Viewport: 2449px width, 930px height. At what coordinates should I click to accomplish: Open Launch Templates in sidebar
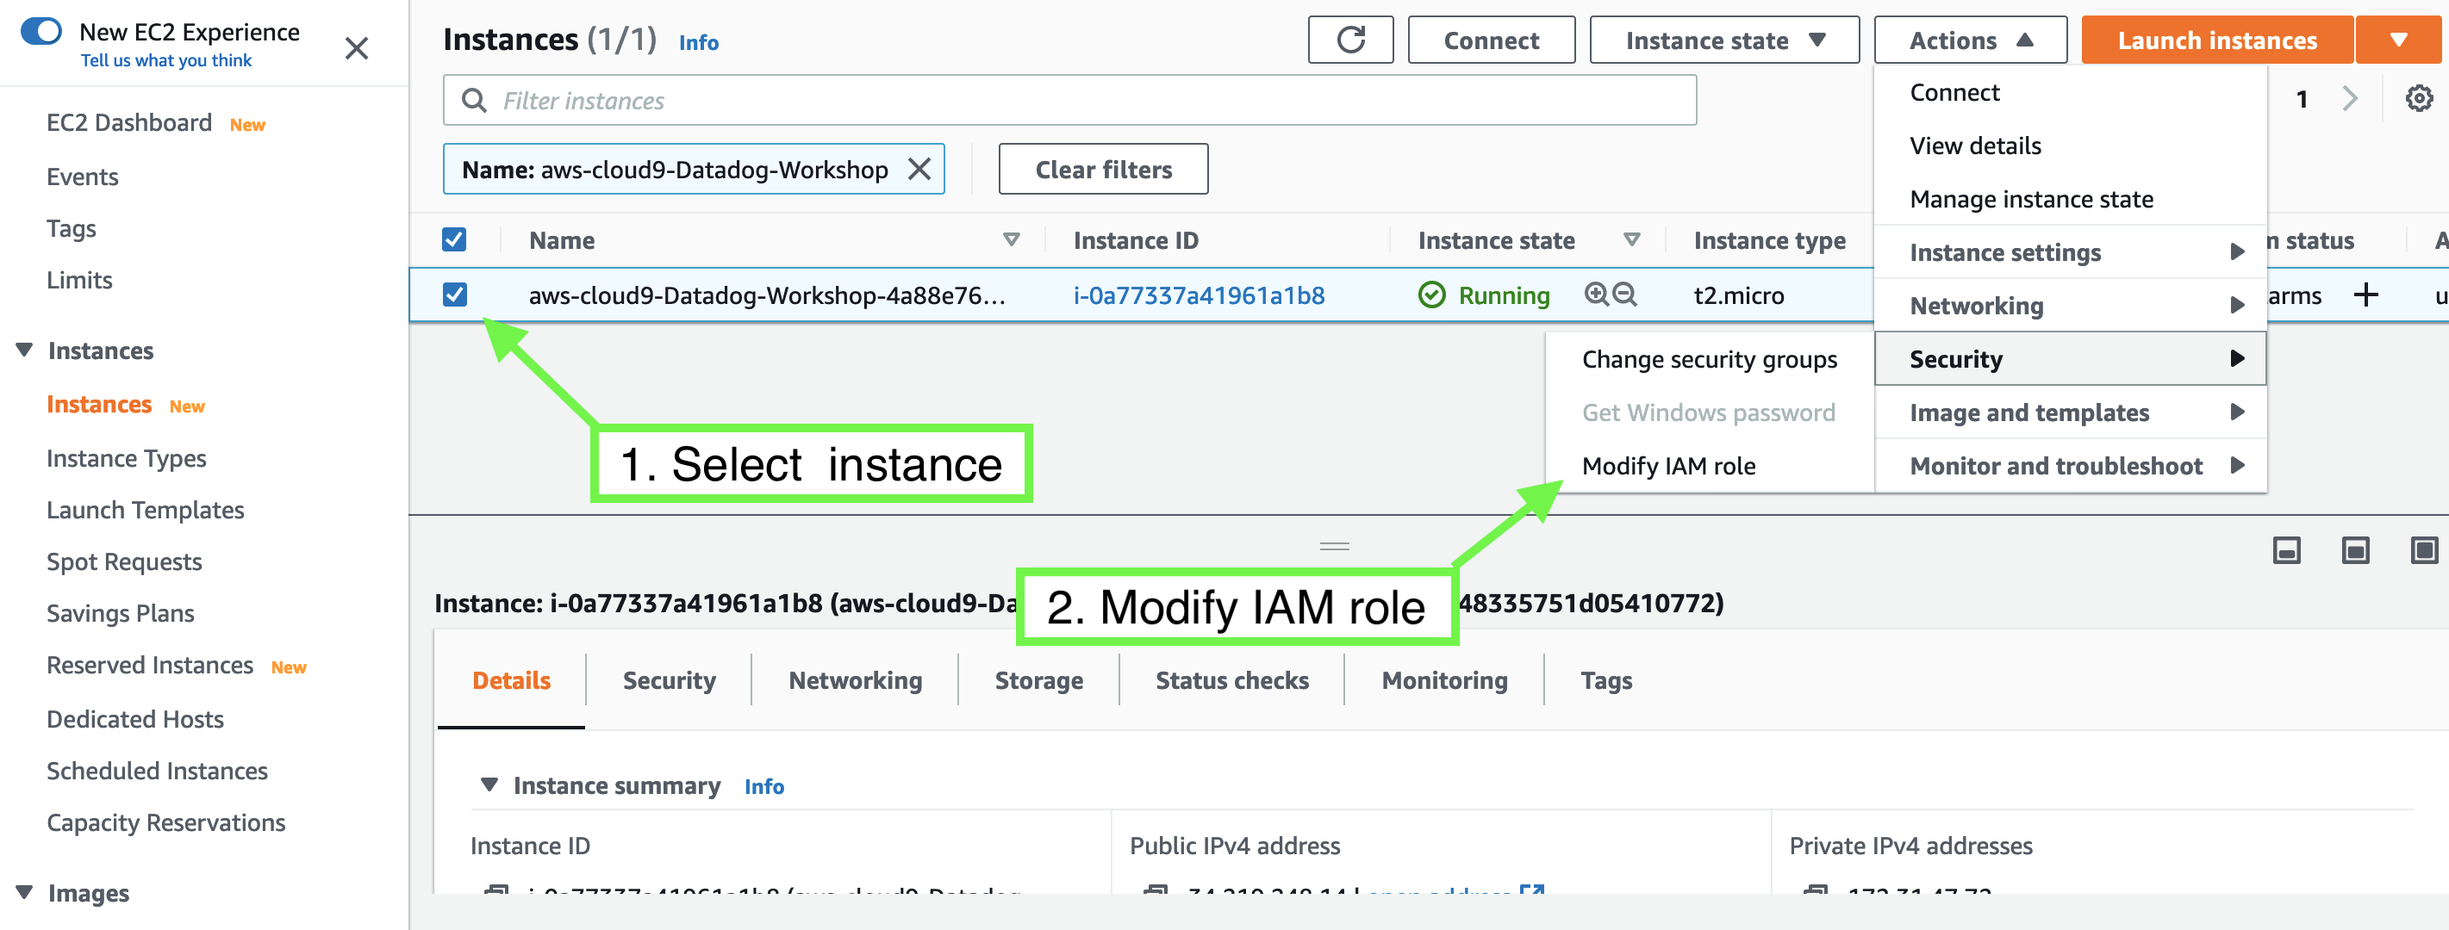146,510
